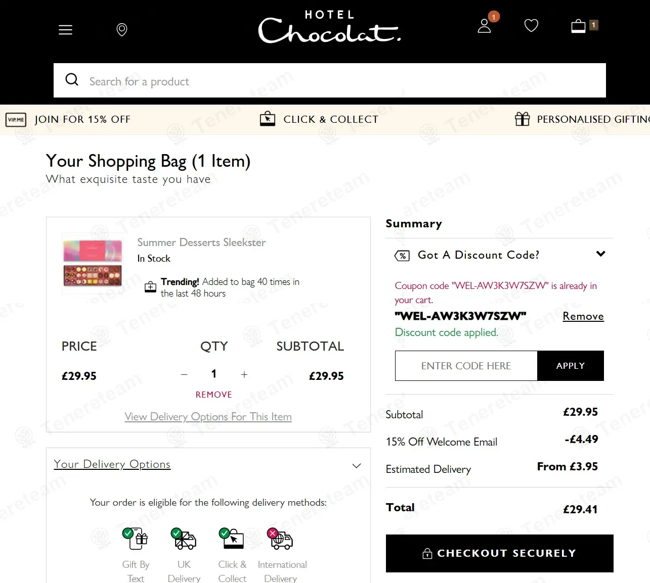650x583 pixels.
Task: Decrease item quantity with minus button
Action: [184, 374]
